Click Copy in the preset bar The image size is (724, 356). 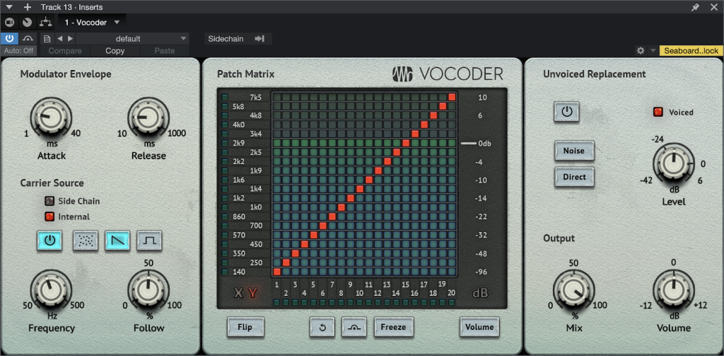tap(115, 51)
